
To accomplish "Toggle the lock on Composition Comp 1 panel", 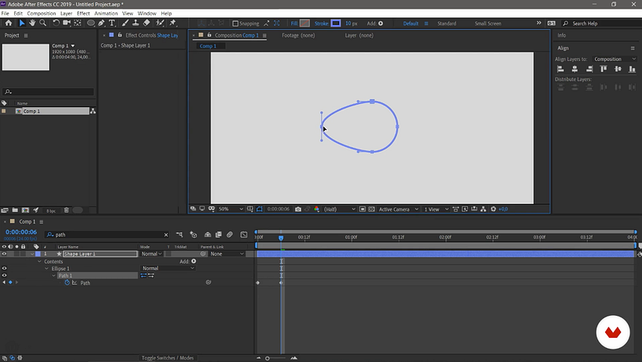I will coord(209,35).
